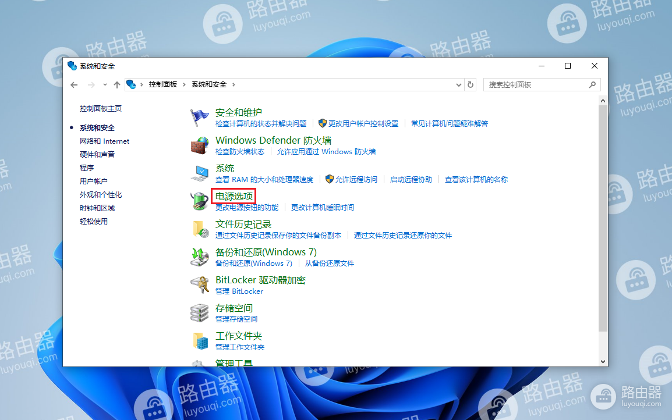
Task: Click the vertical scrollbar down arrow
Action: [603, 362]
